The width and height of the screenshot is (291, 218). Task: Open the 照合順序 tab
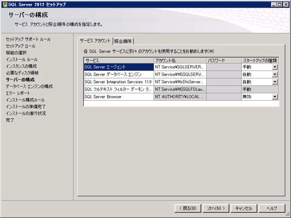click(x=123, y=41)
